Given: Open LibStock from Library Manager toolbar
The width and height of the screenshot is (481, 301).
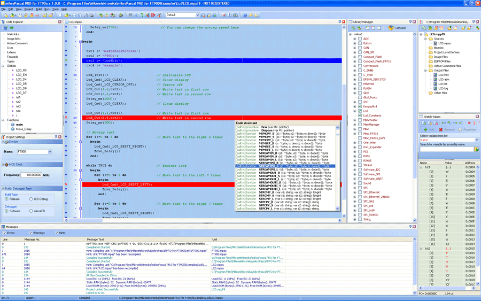Looking at the screenshot, I should (398, 28).
